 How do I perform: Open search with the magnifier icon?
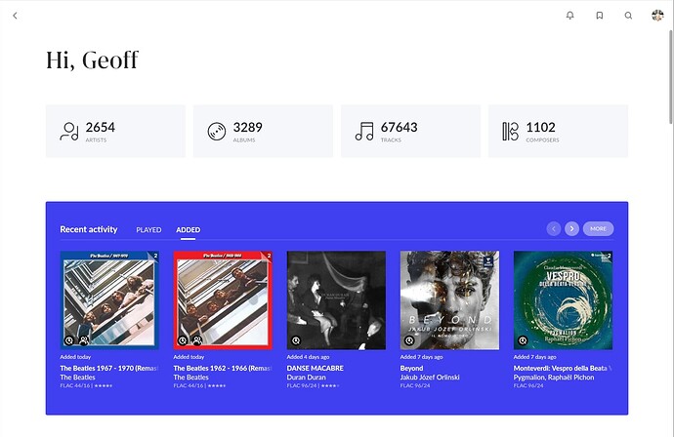coord(628,16)
